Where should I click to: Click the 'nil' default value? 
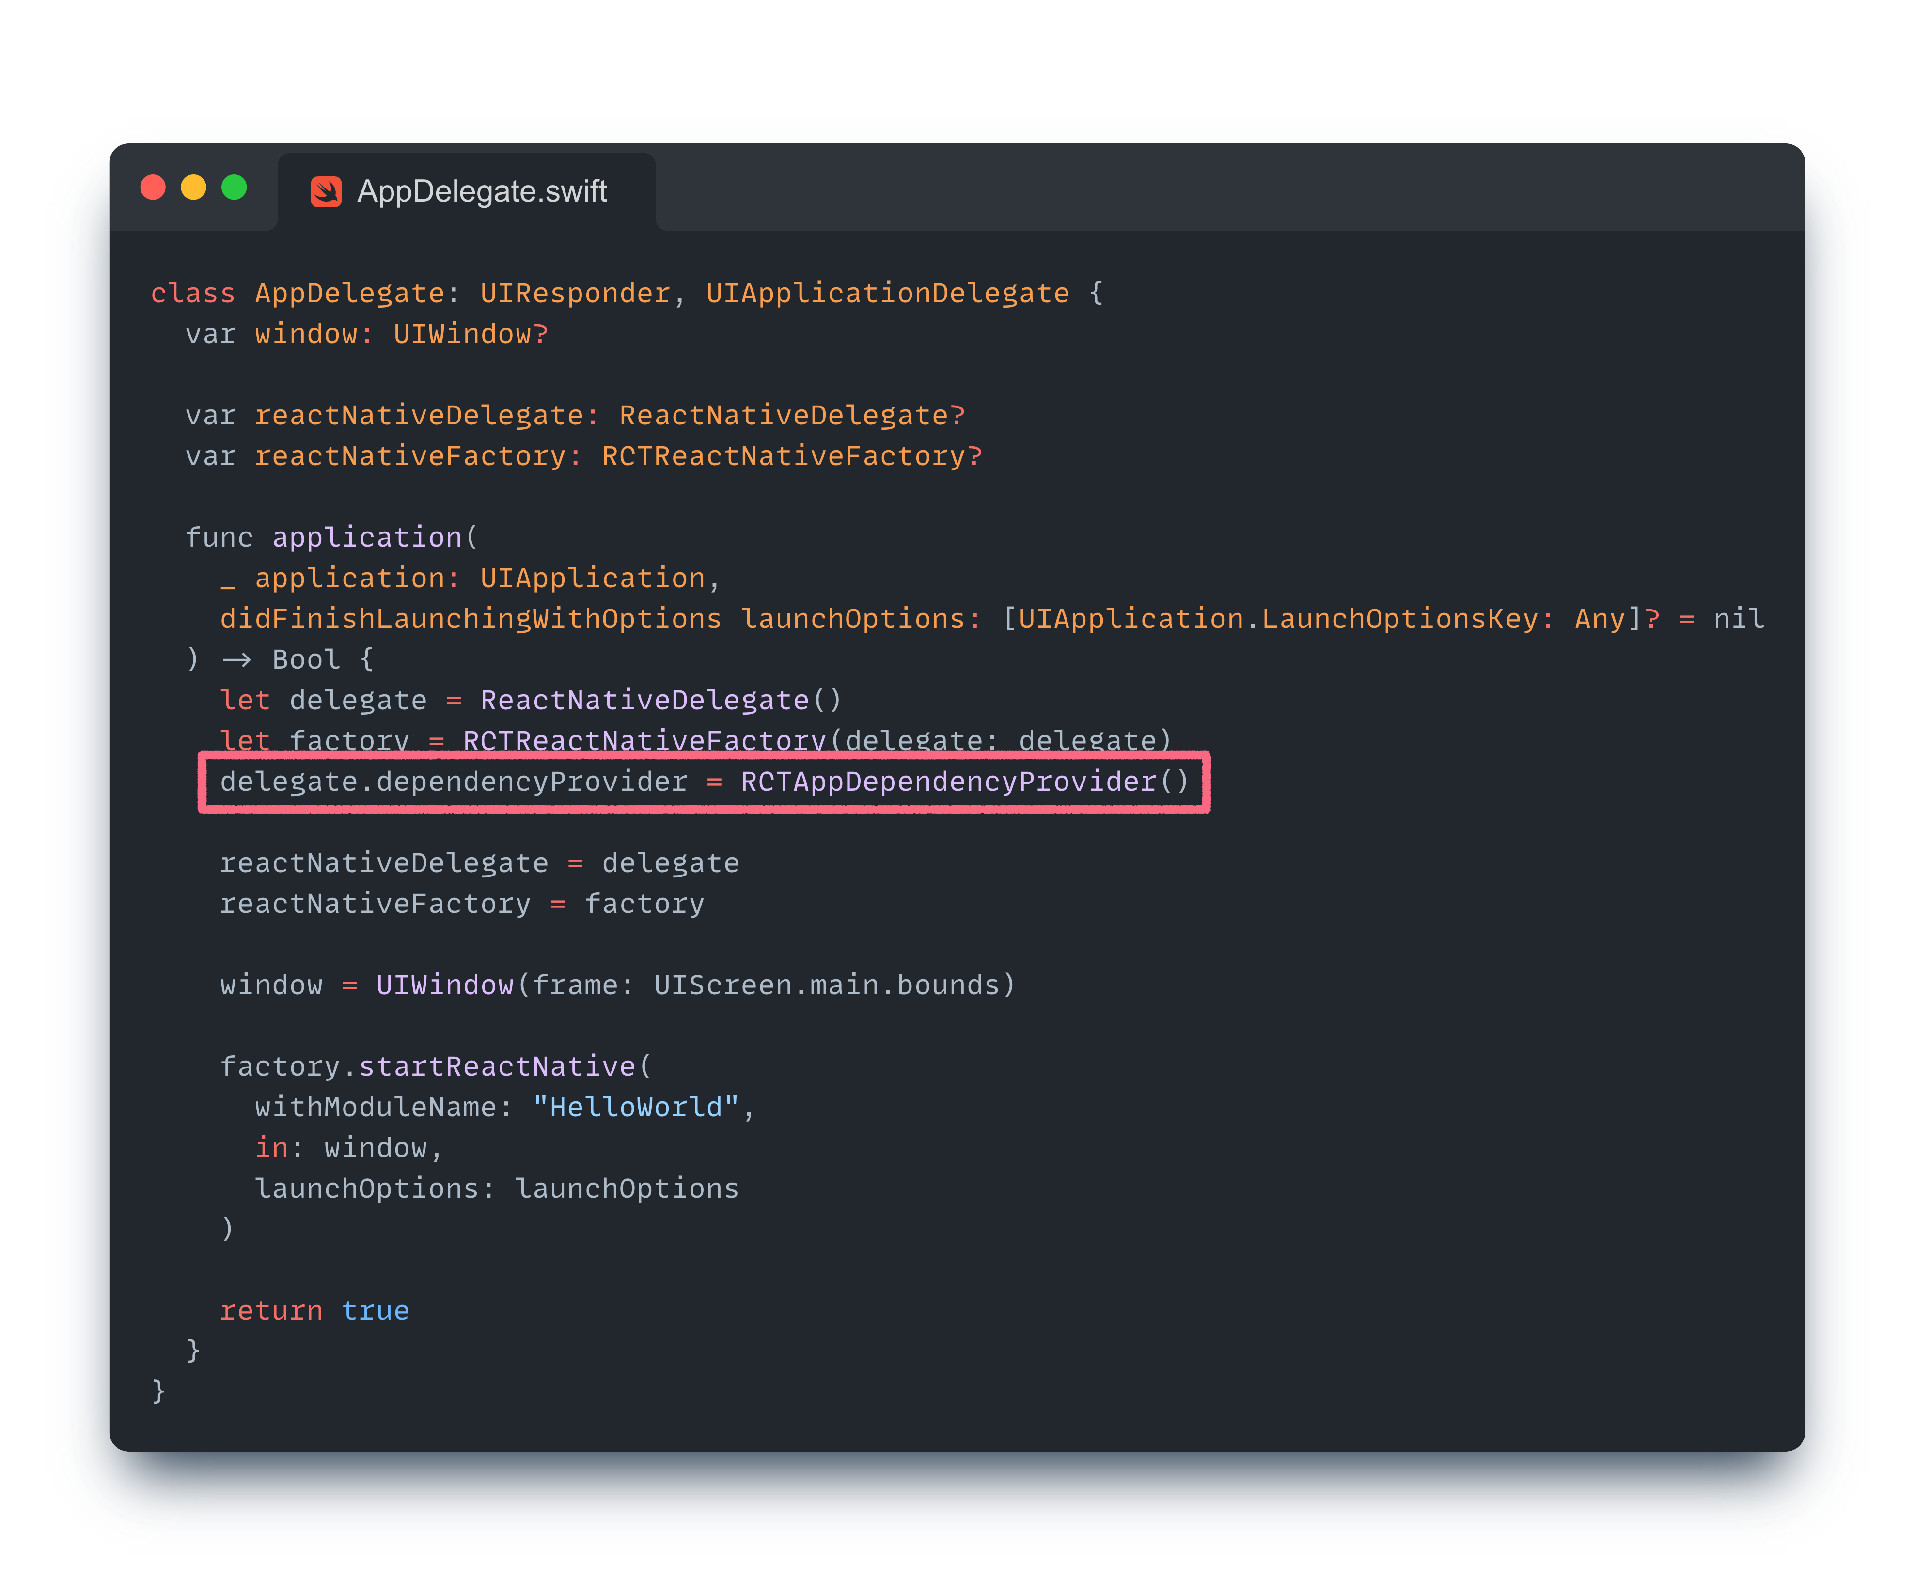(1738, 619)
